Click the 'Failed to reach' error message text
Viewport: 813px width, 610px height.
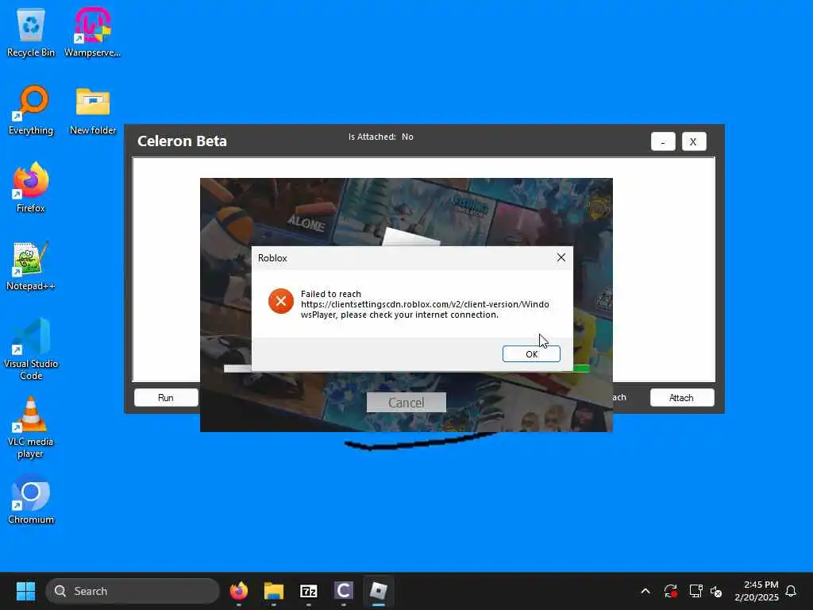coord(425,304)
